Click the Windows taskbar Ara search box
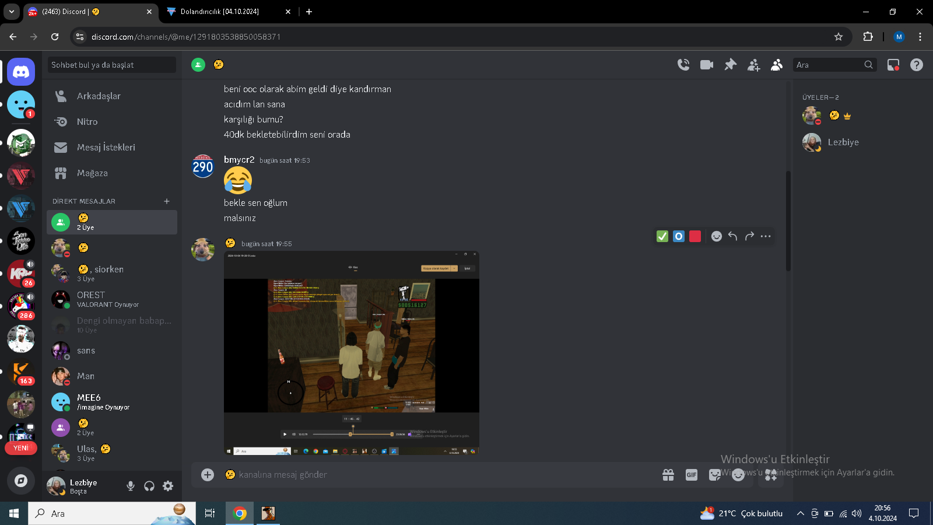This screenshot has height=525, width=933. pos(112,513)
